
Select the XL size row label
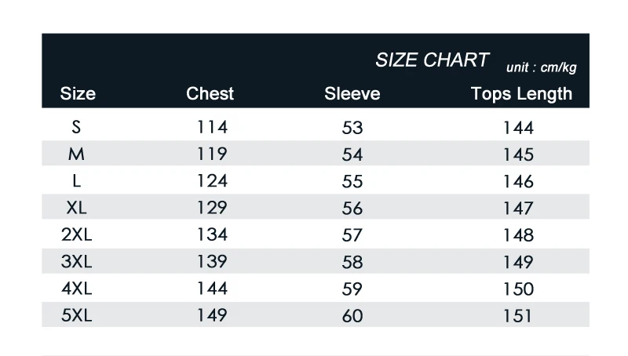pyautogui.click(x=76, y=208)
